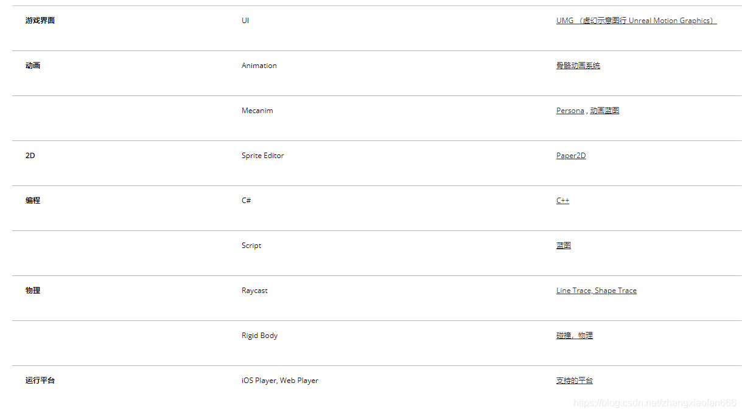The width and height of the screenshot is (742, 414).
Task: Select the Script cell text
Action: 251,246
